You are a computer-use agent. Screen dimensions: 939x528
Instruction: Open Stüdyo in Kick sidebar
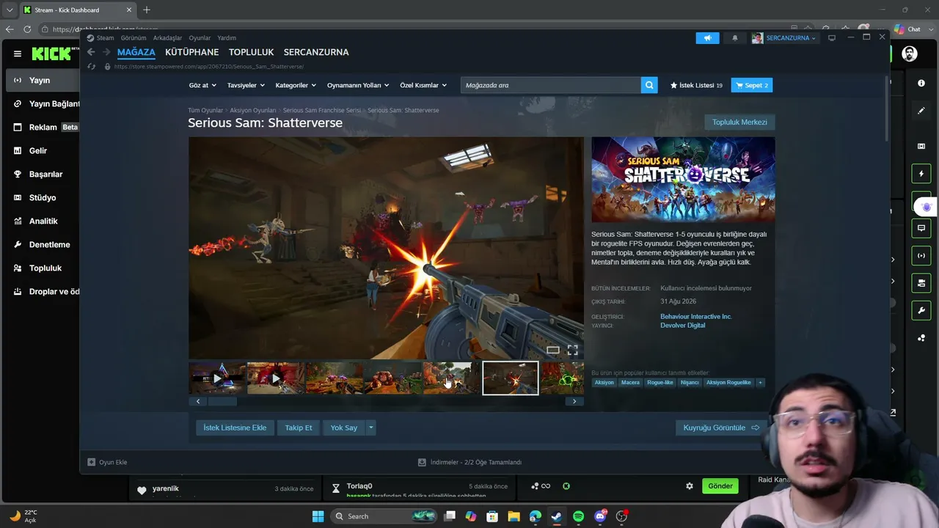[43, 197]
